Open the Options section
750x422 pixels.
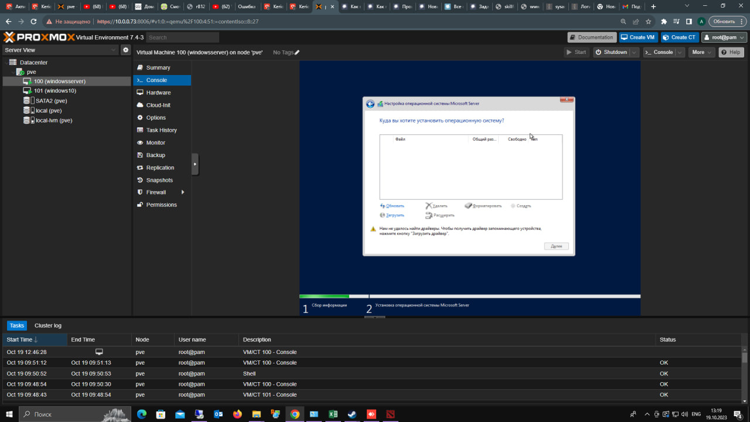[162, 117]
